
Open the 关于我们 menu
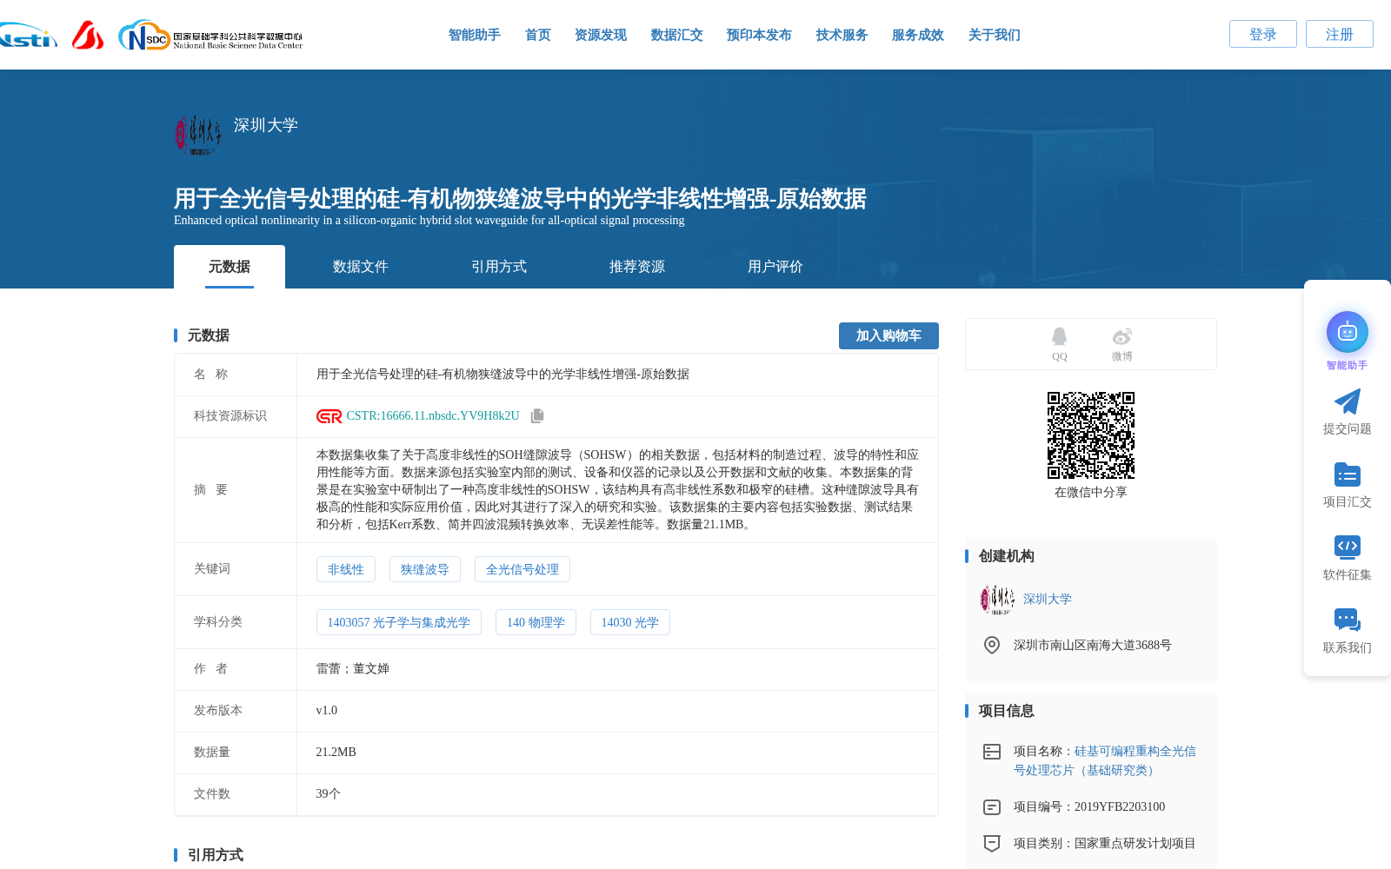click(x=995, y=35)
